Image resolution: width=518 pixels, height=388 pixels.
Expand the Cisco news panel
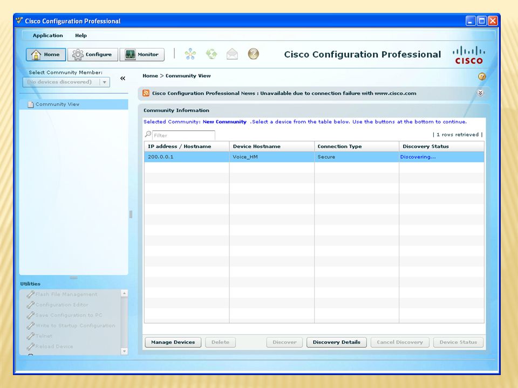coord(480,93)
